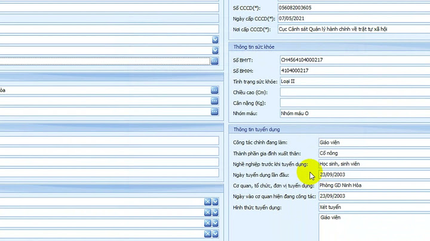Click the Thành phần gia đình xuất thân field
The height and width of the screenshot is (241, 430).
[374, 153]
